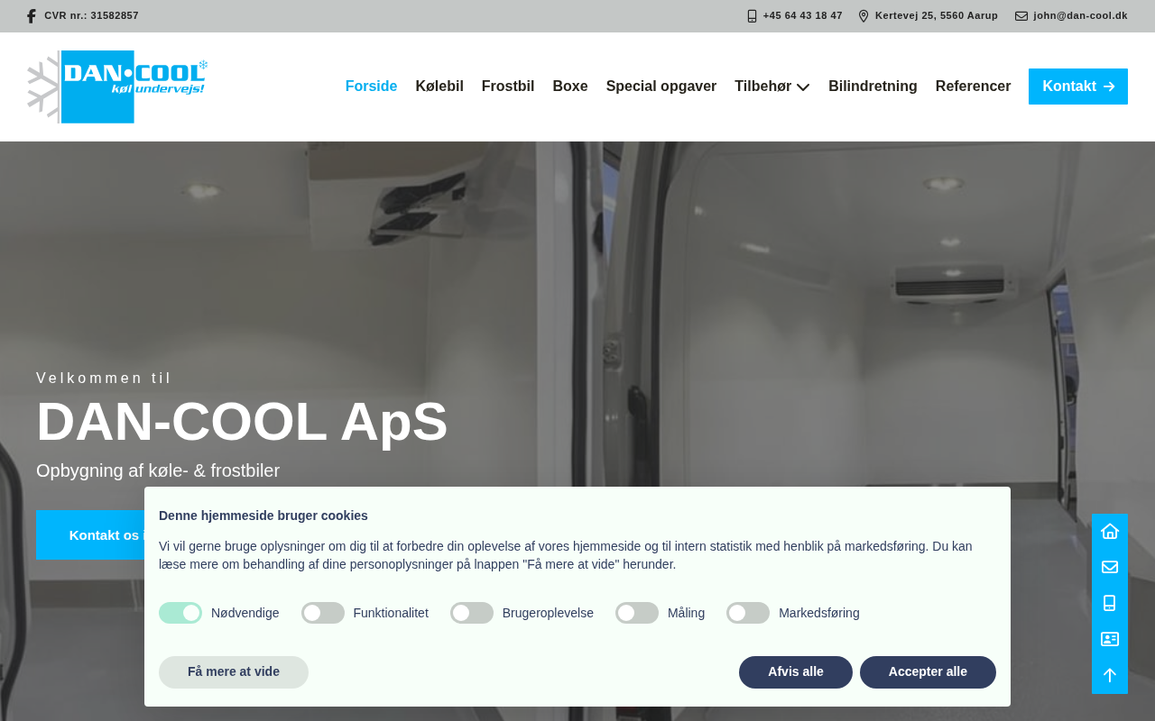Open the Referencer menu item

click(x=973, y=87)
